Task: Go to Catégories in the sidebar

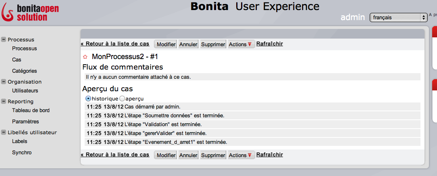Action: (24, 71)
